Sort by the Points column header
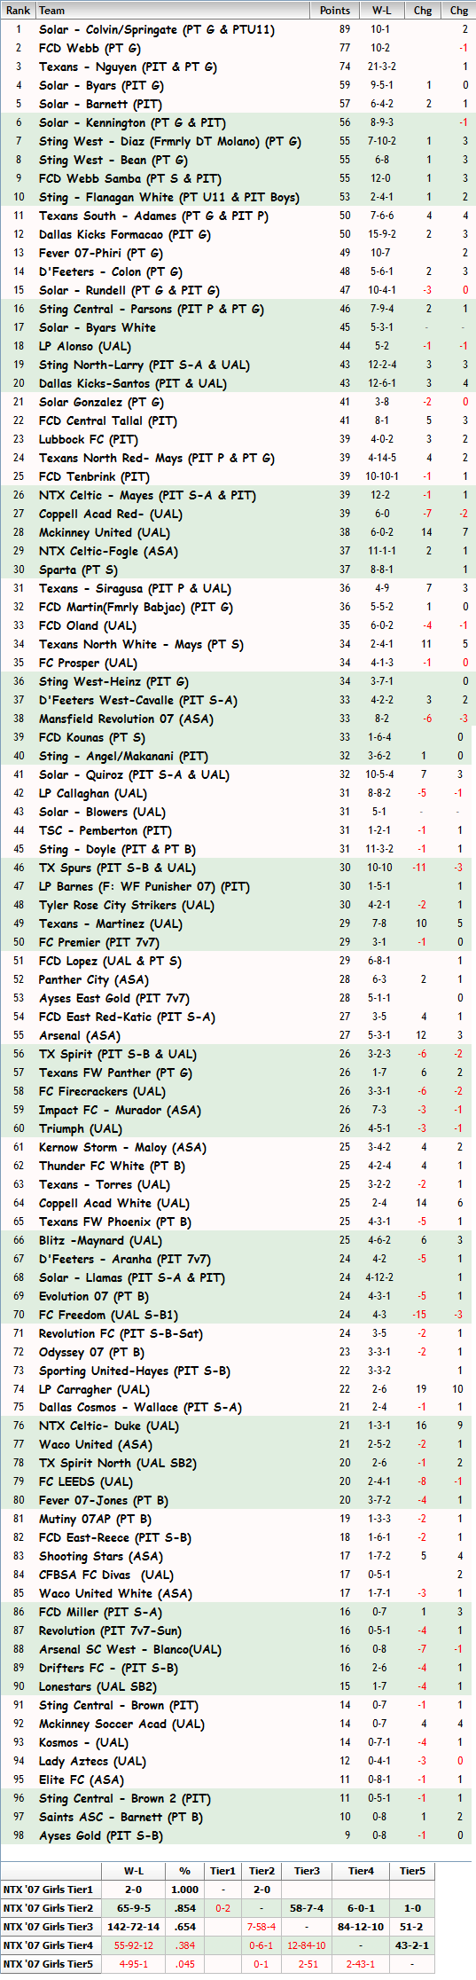476x1980 pixels. [335, 11]
